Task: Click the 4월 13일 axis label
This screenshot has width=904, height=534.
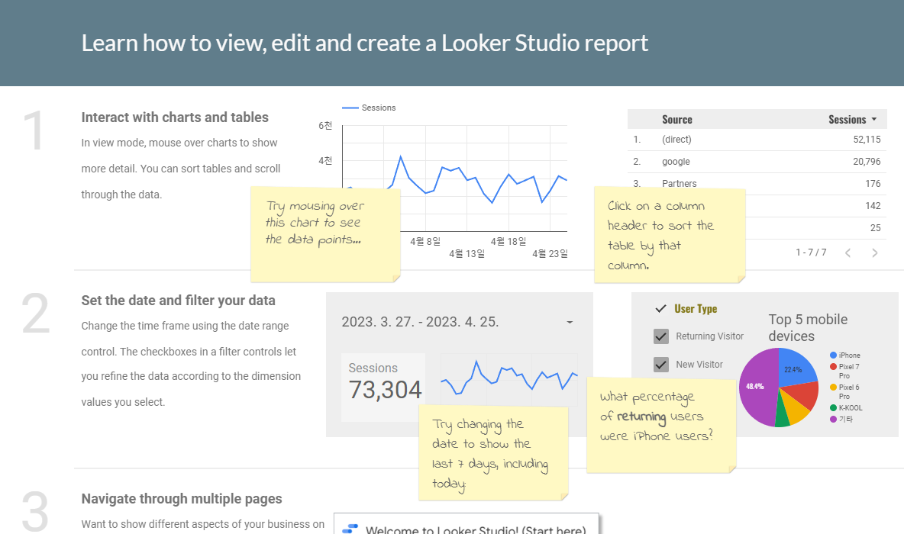Action: click(467, 253)
